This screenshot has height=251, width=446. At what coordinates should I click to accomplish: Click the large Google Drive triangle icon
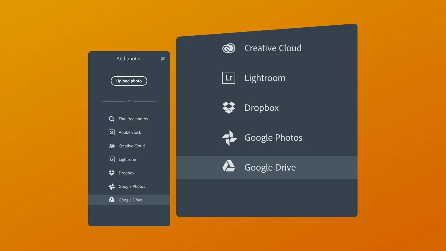tap(229, 166)
